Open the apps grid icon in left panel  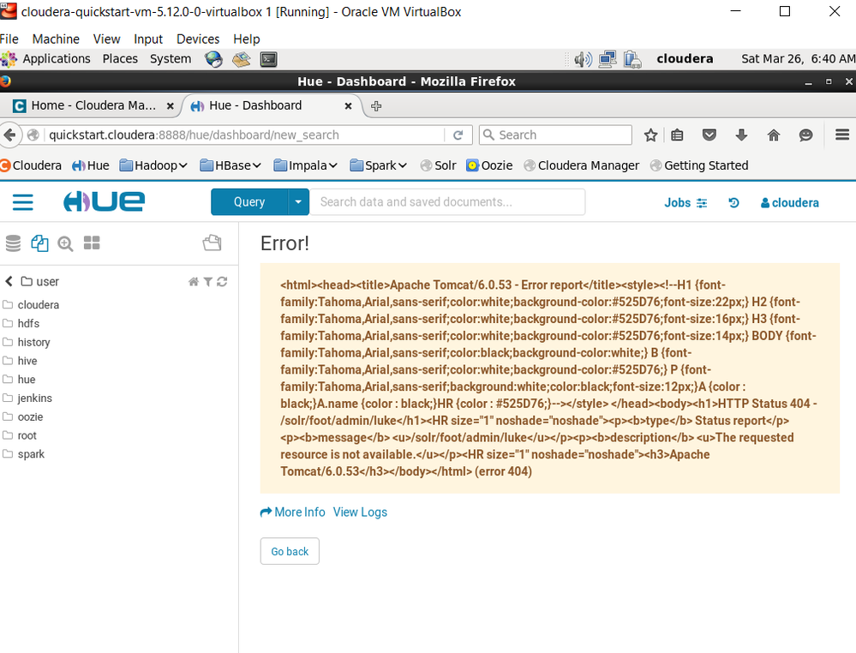(92, 243)
